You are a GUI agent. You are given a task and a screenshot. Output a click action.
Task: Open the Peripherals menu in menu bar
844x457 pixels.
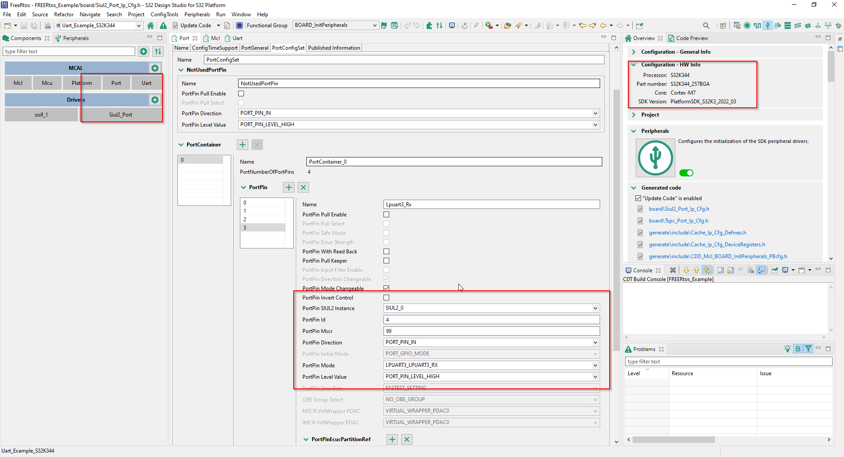(197, 15)
